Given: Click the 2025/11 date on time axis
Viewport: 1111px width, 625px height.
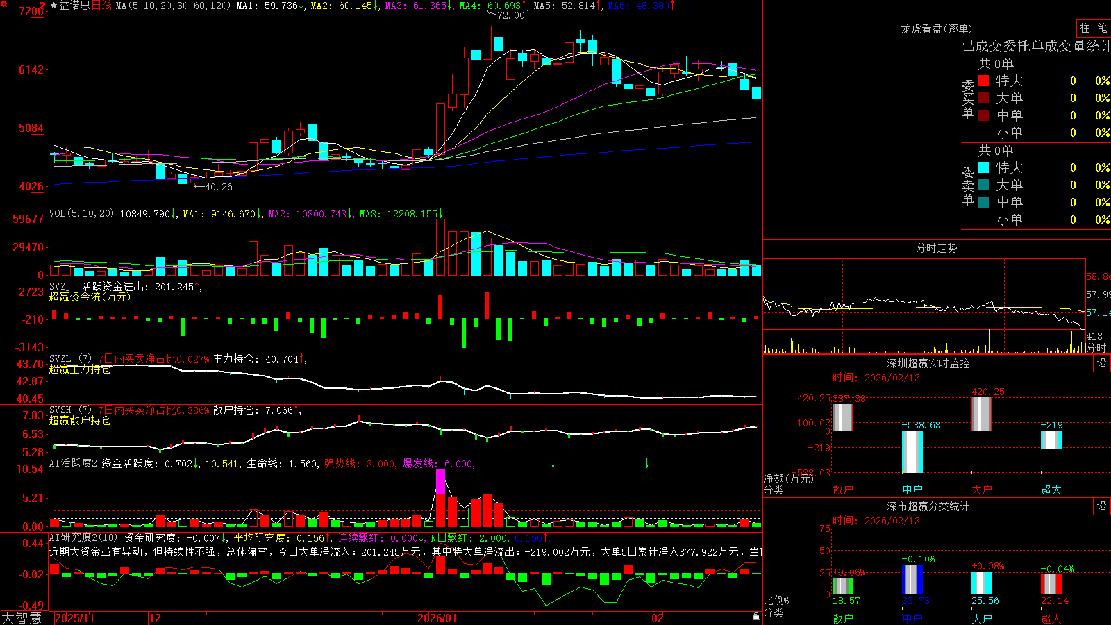Looking at the screenshot, I should 74,618.
